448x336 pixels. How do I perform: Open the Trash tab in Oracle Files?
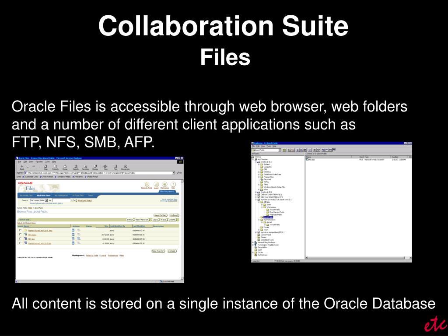pos(90,196)
